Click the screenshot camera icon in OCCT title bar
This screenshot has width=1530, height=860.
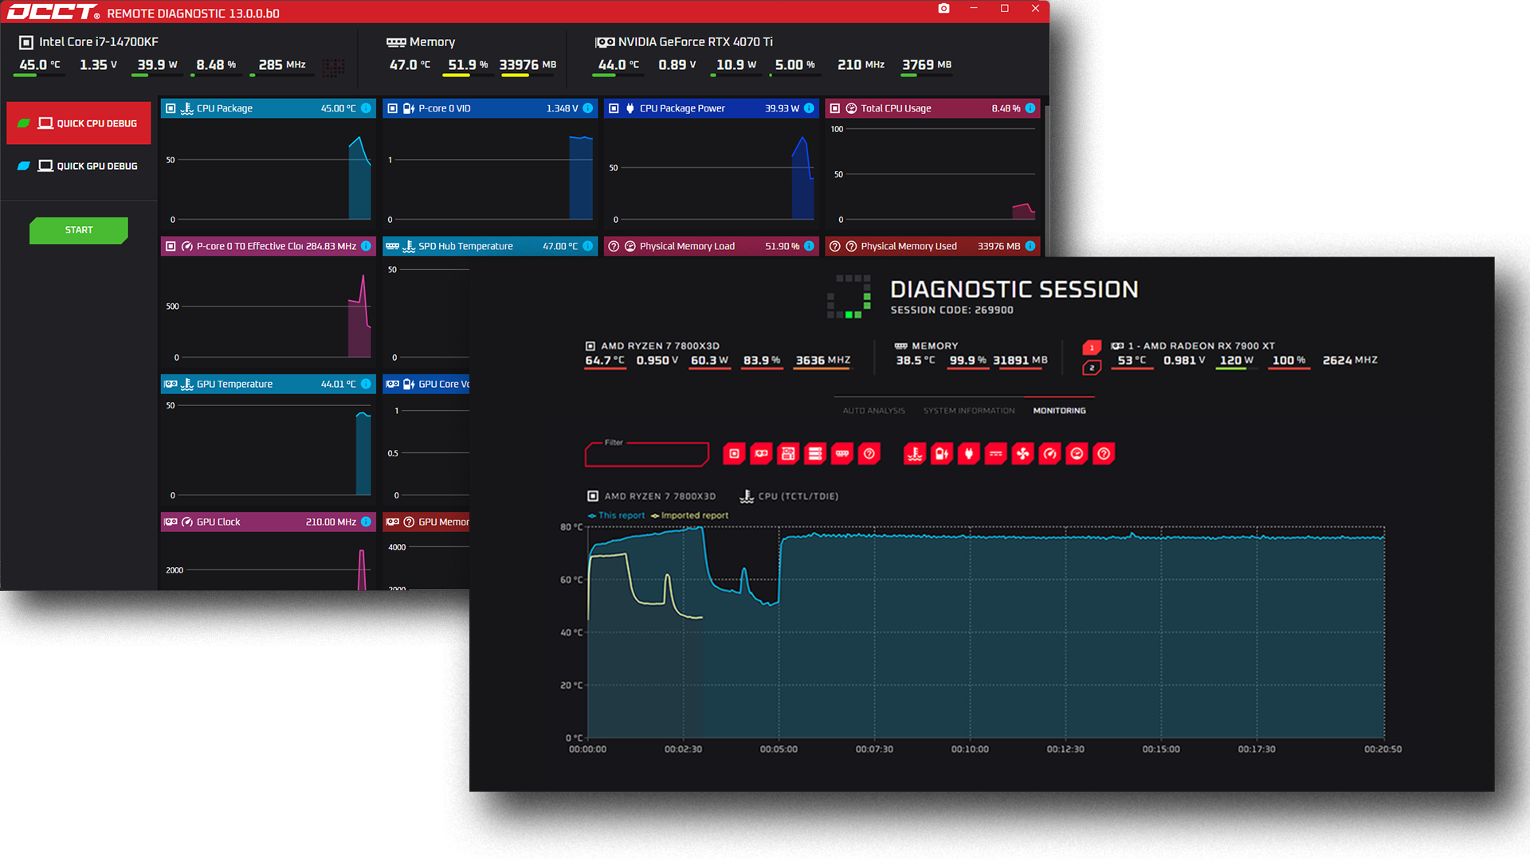pos(943,8)
